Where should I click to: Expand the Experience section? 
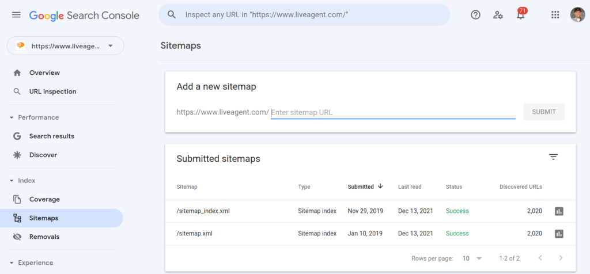pos(12,263)
